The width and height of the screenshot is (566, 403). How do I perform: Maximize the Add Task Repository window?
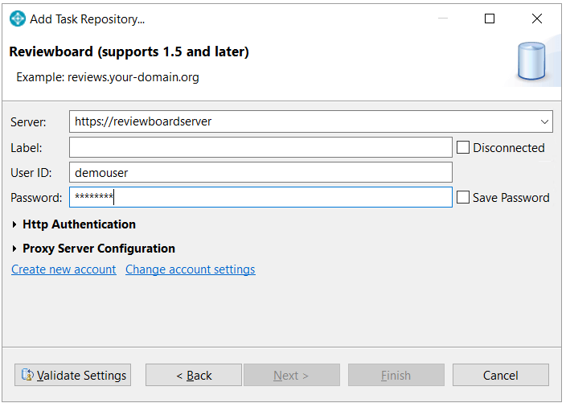coord(490,19)
